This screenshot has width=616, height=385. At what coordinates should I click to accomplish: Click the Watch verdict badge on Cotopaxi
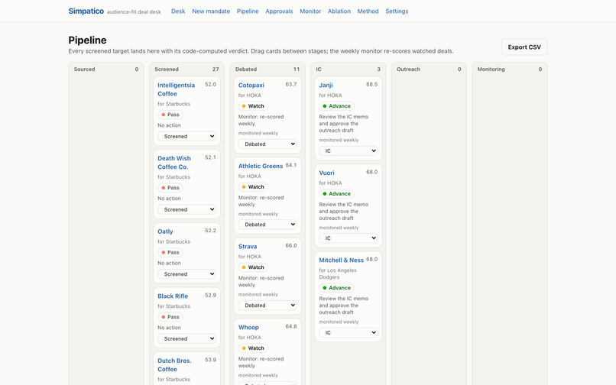click(253, 106)
